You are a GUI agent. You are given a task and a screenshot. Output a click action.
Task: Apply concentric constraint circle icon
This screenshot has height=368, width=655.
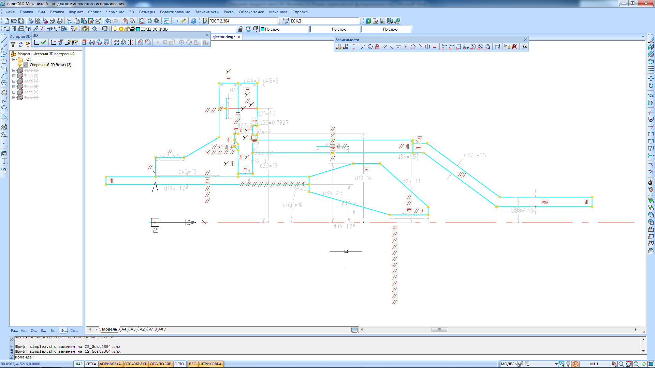tap(370, 47)
